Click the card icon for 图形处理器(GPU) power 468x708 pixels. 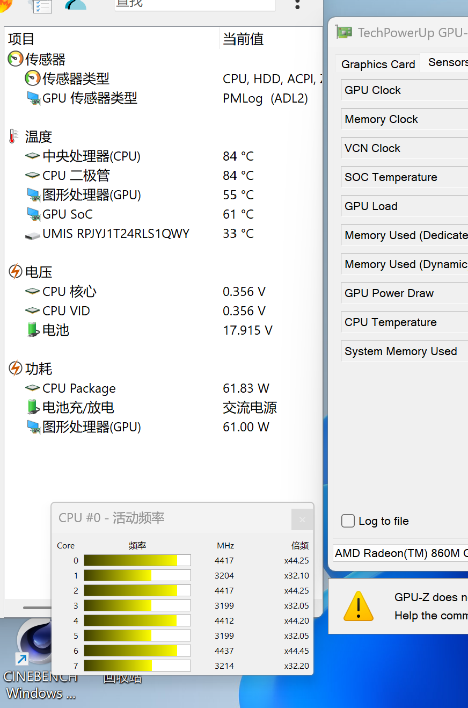point(33,427)
